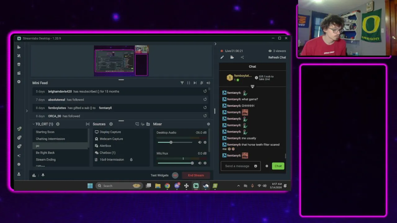Send the message with Chat button
The image size is (397, 223).
[278, 166]
